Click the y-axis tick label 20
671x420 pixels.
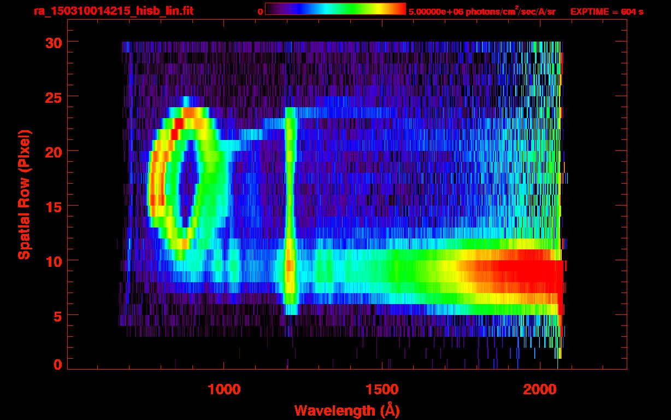tap(54, 151)
